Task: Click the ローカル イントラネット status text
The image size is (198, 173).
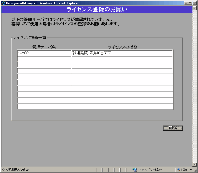Action: (150, 170)
